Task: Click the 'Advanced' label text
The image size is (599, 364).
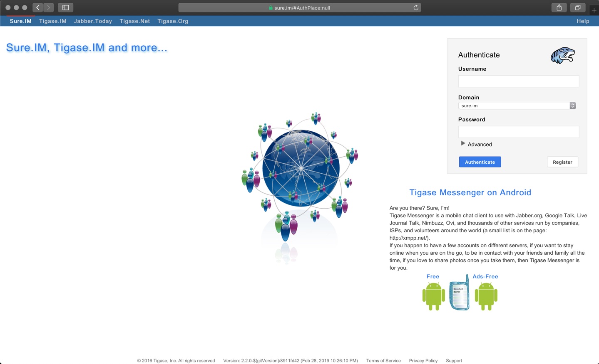Action: 480,145
